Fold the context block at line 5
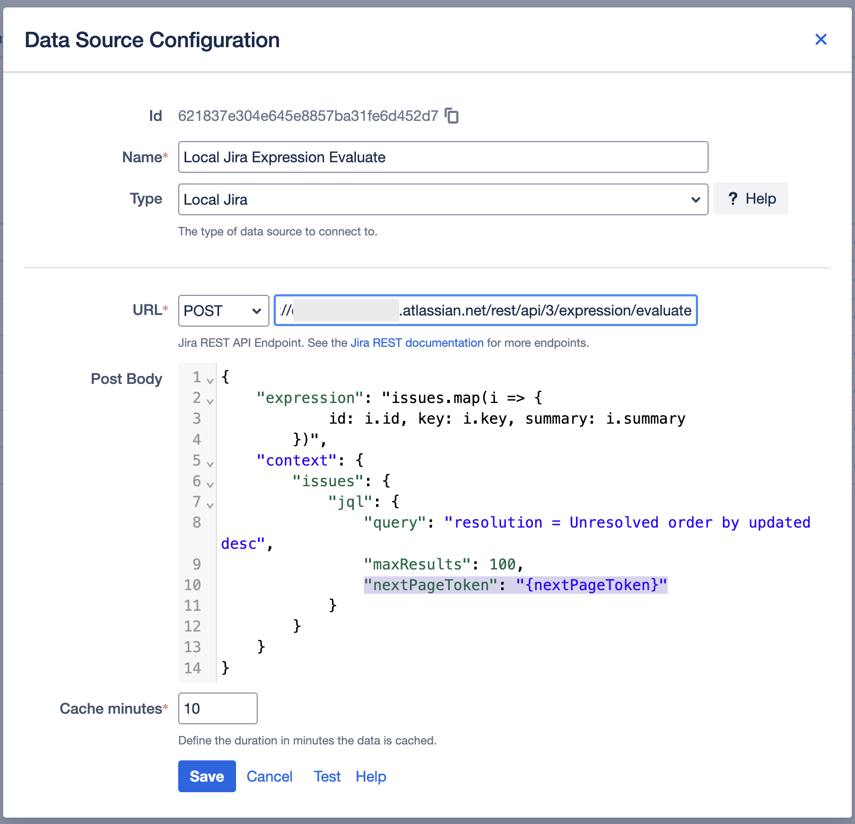Viewport: 855px width, 824px height. pos(210,464)
